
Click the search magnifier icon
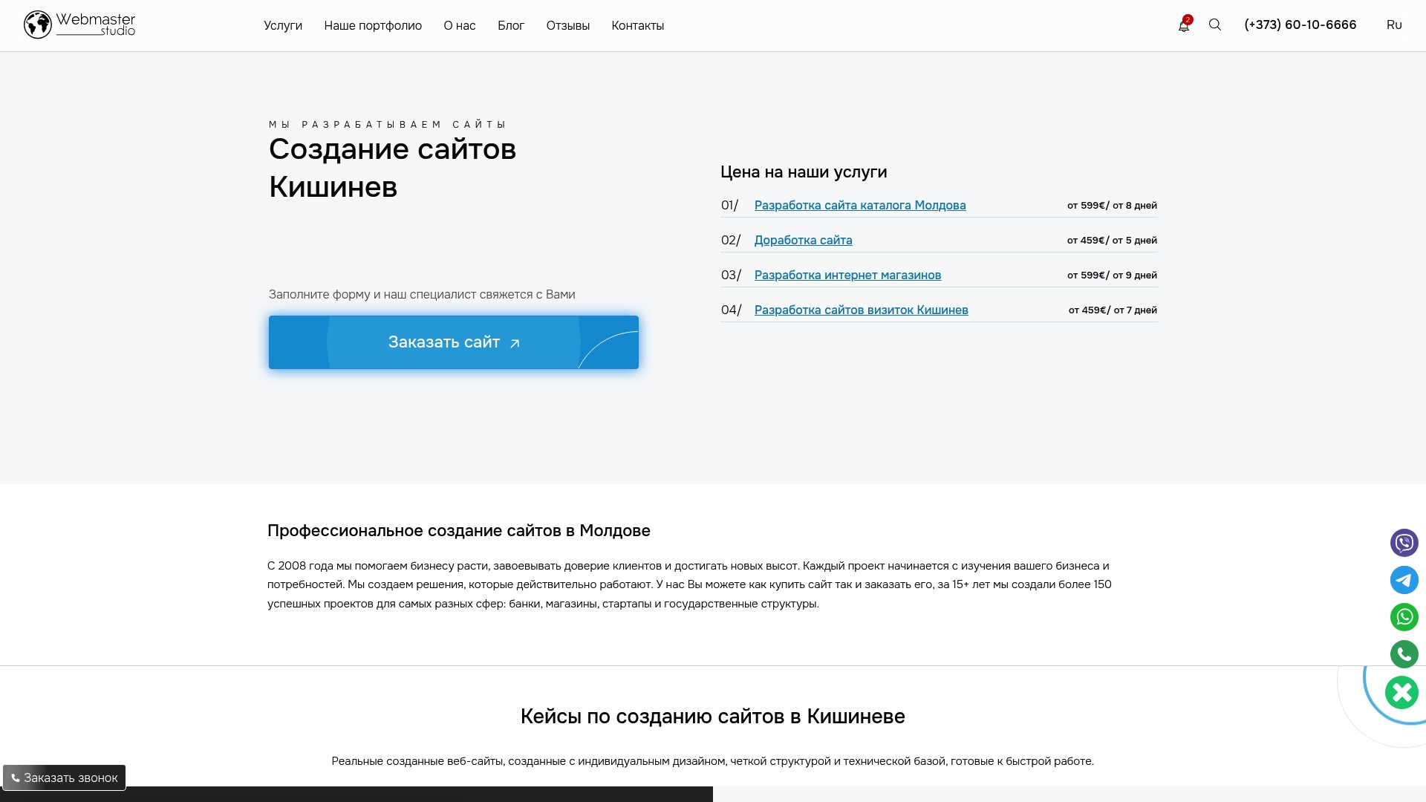click(1214, 25)
